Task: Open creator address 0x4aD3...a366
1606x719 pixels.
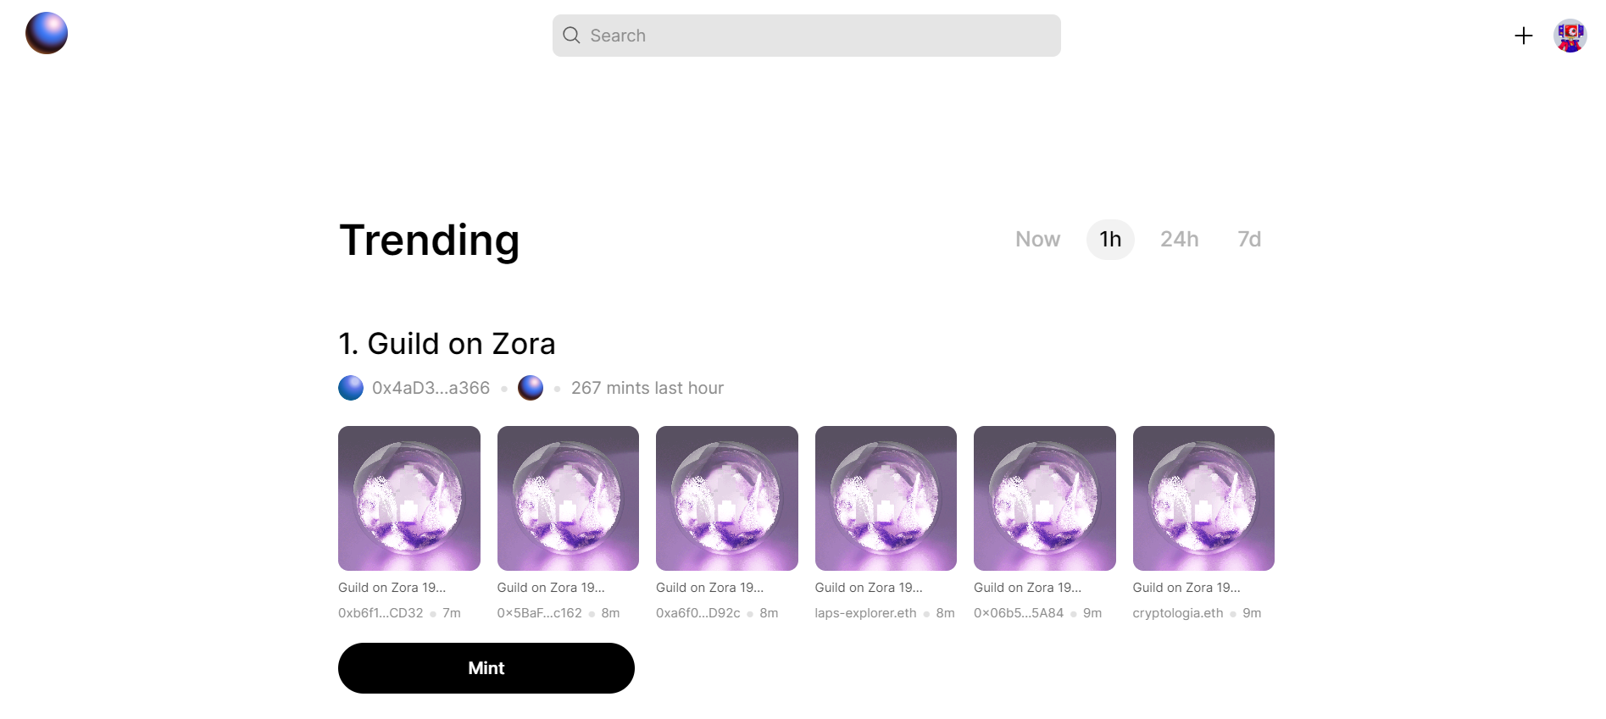Action: 431,388
